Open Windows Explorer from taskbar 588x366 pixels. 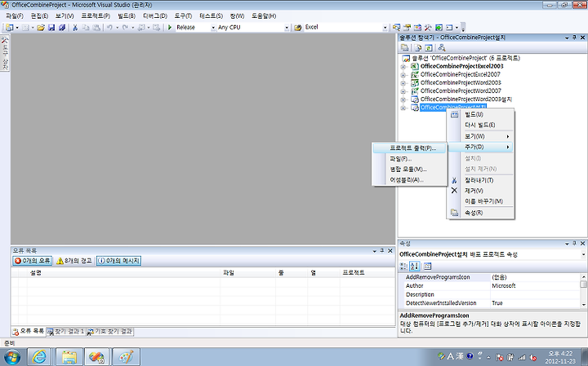click(69, 357)
